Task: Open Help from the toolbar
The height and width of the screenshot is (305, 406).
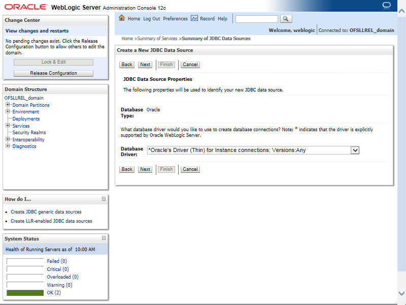Action: click(x=222, y=19)
